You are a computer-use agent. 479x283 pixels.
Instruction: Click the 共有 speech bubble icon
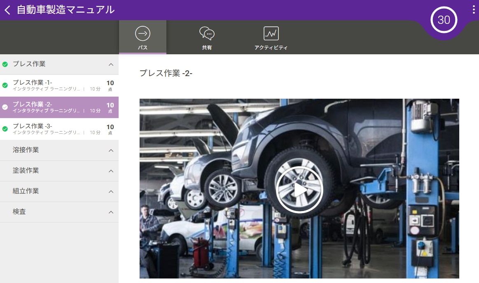click(x=207, y=33)
